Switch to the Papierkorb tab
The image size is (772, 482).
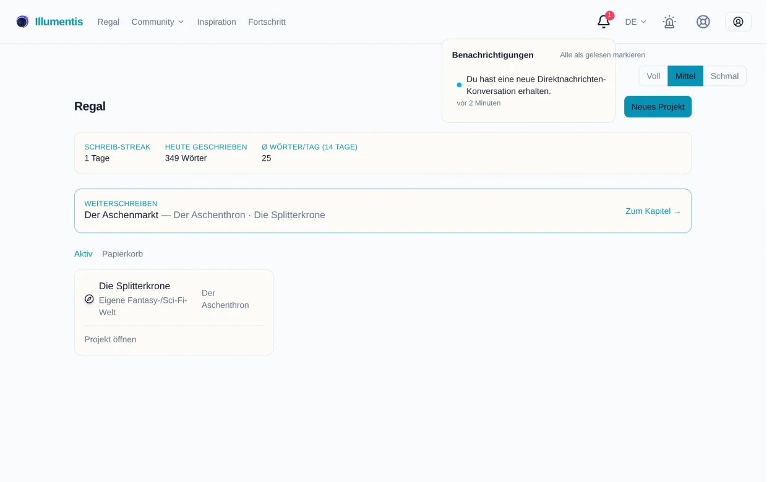pos(122,254)
